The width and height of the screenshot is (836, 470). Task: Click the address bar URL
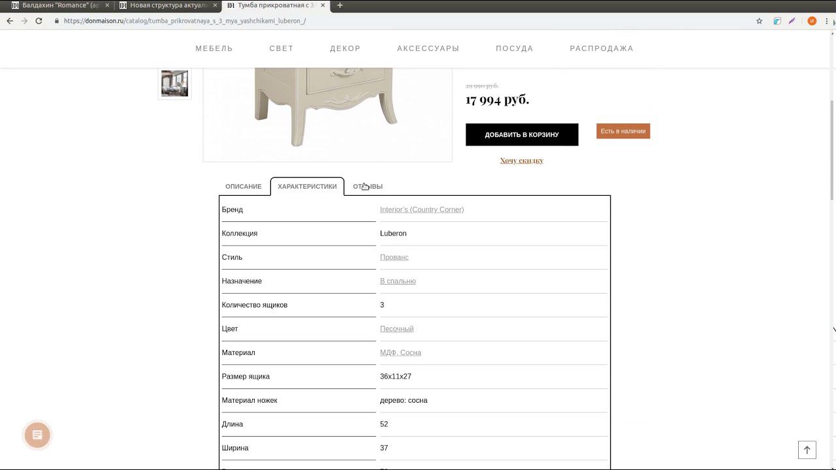tap(185, 21)
